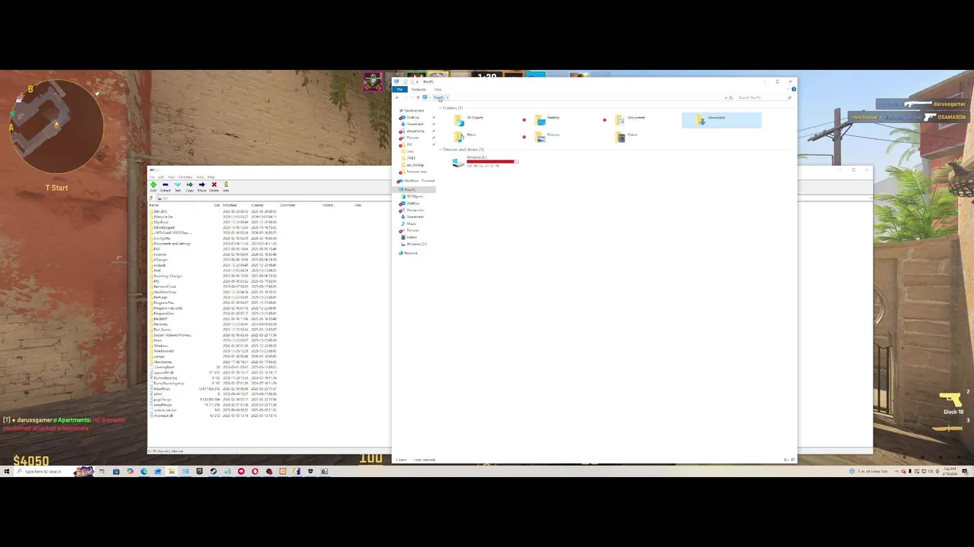The width and height of the screenshot is (974, 547).
Task: Sort by the Size column in 7-Zip
Action: pos(217,205)
